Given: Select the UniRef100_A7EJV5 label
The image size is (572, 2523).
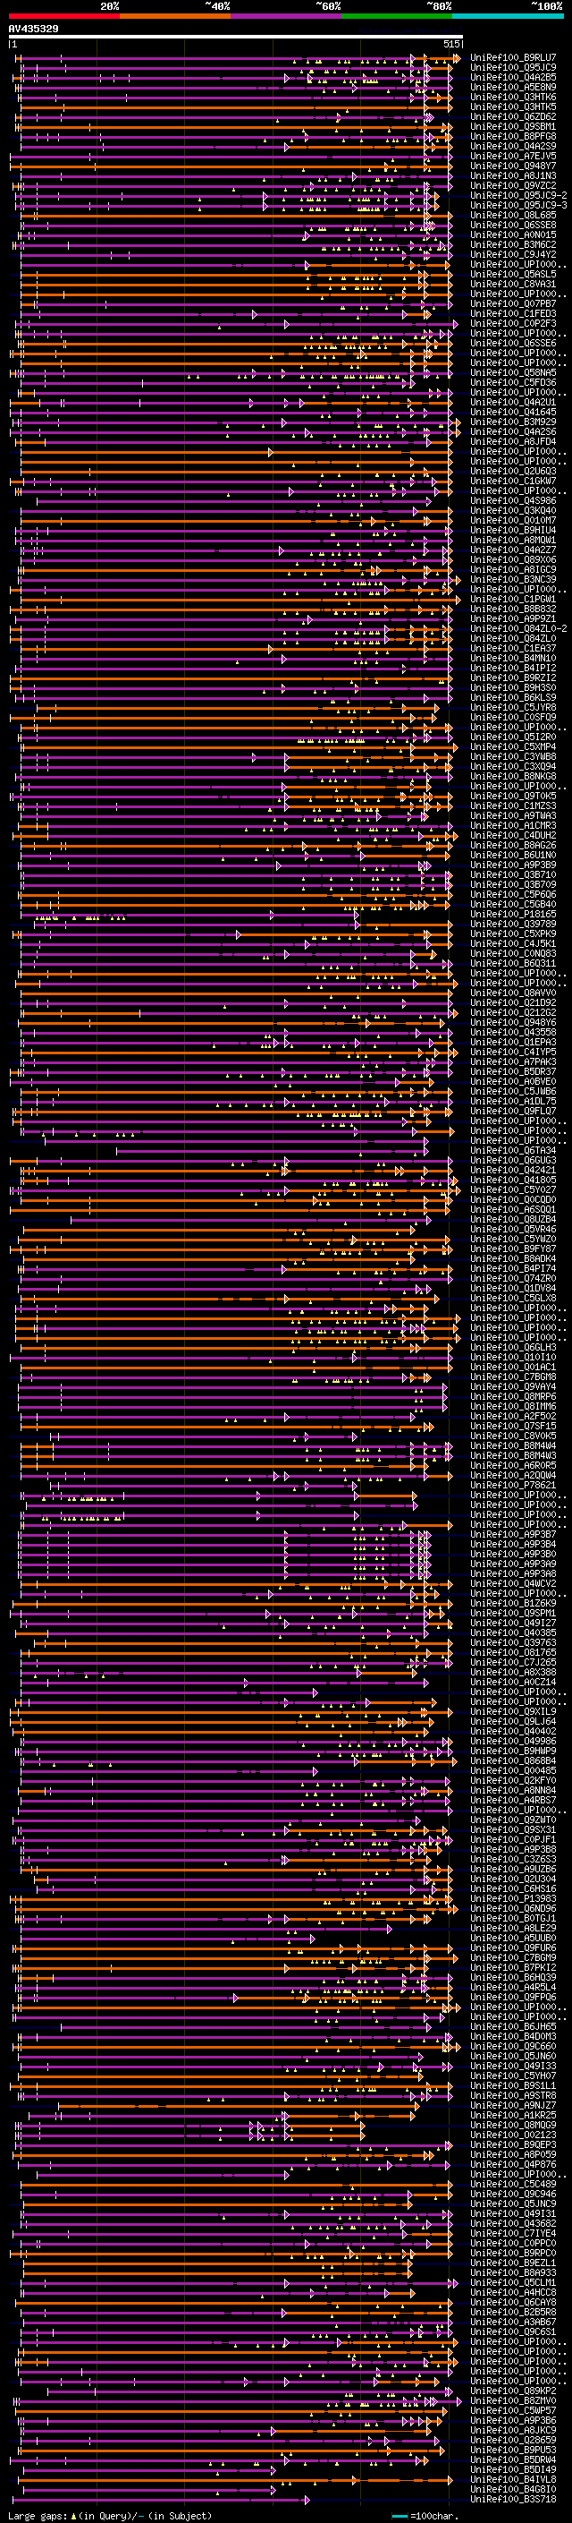Looking at the screenshot, I should (x=512, y=156).
